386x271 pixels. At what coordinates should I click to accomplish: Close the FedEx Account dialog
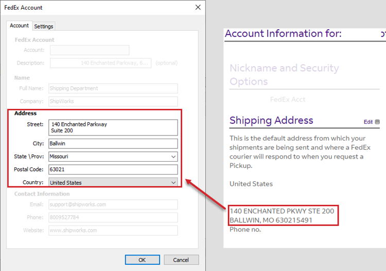tap(198, 7)
